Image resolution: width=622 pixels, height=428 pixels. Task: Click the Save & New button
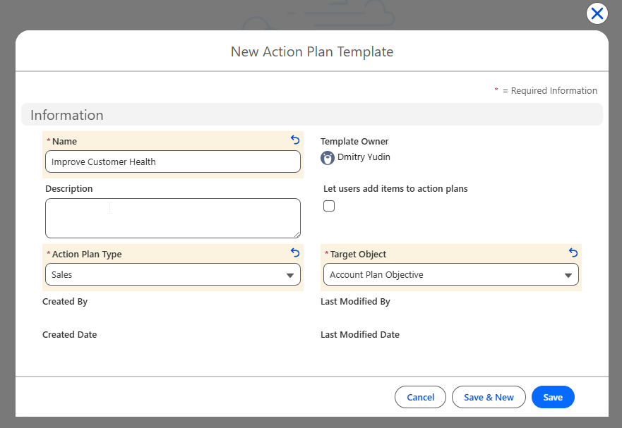pyautogui.click(x=489, y=397)
